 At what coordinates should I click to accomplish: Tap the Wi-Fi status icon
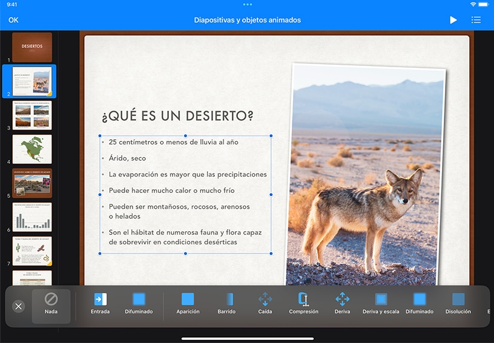[473, 4]
